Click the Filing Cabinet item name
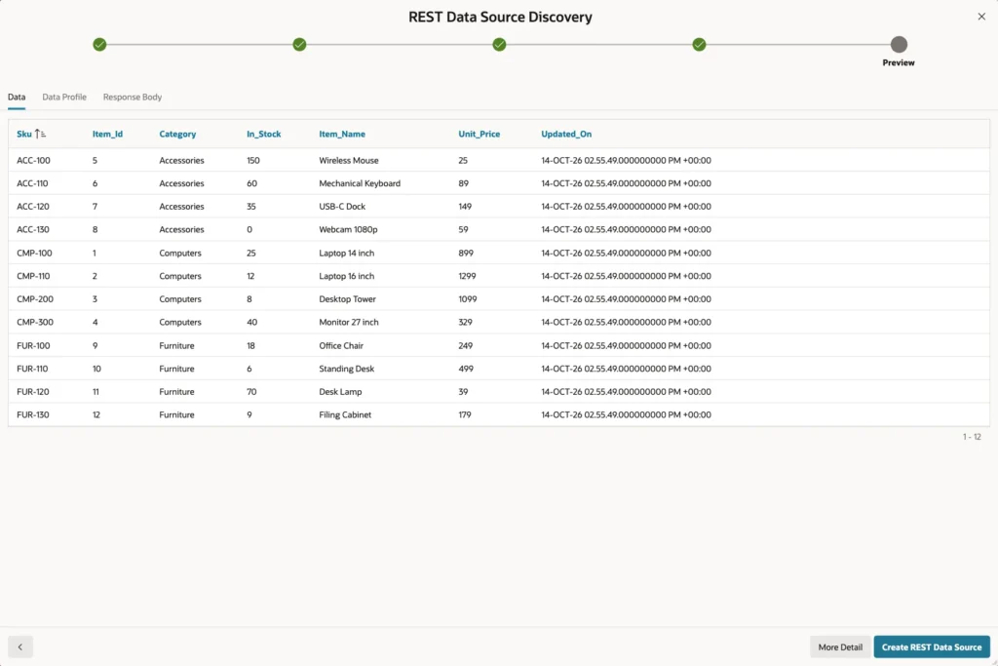998x666 pixels. tap(345, 414)
